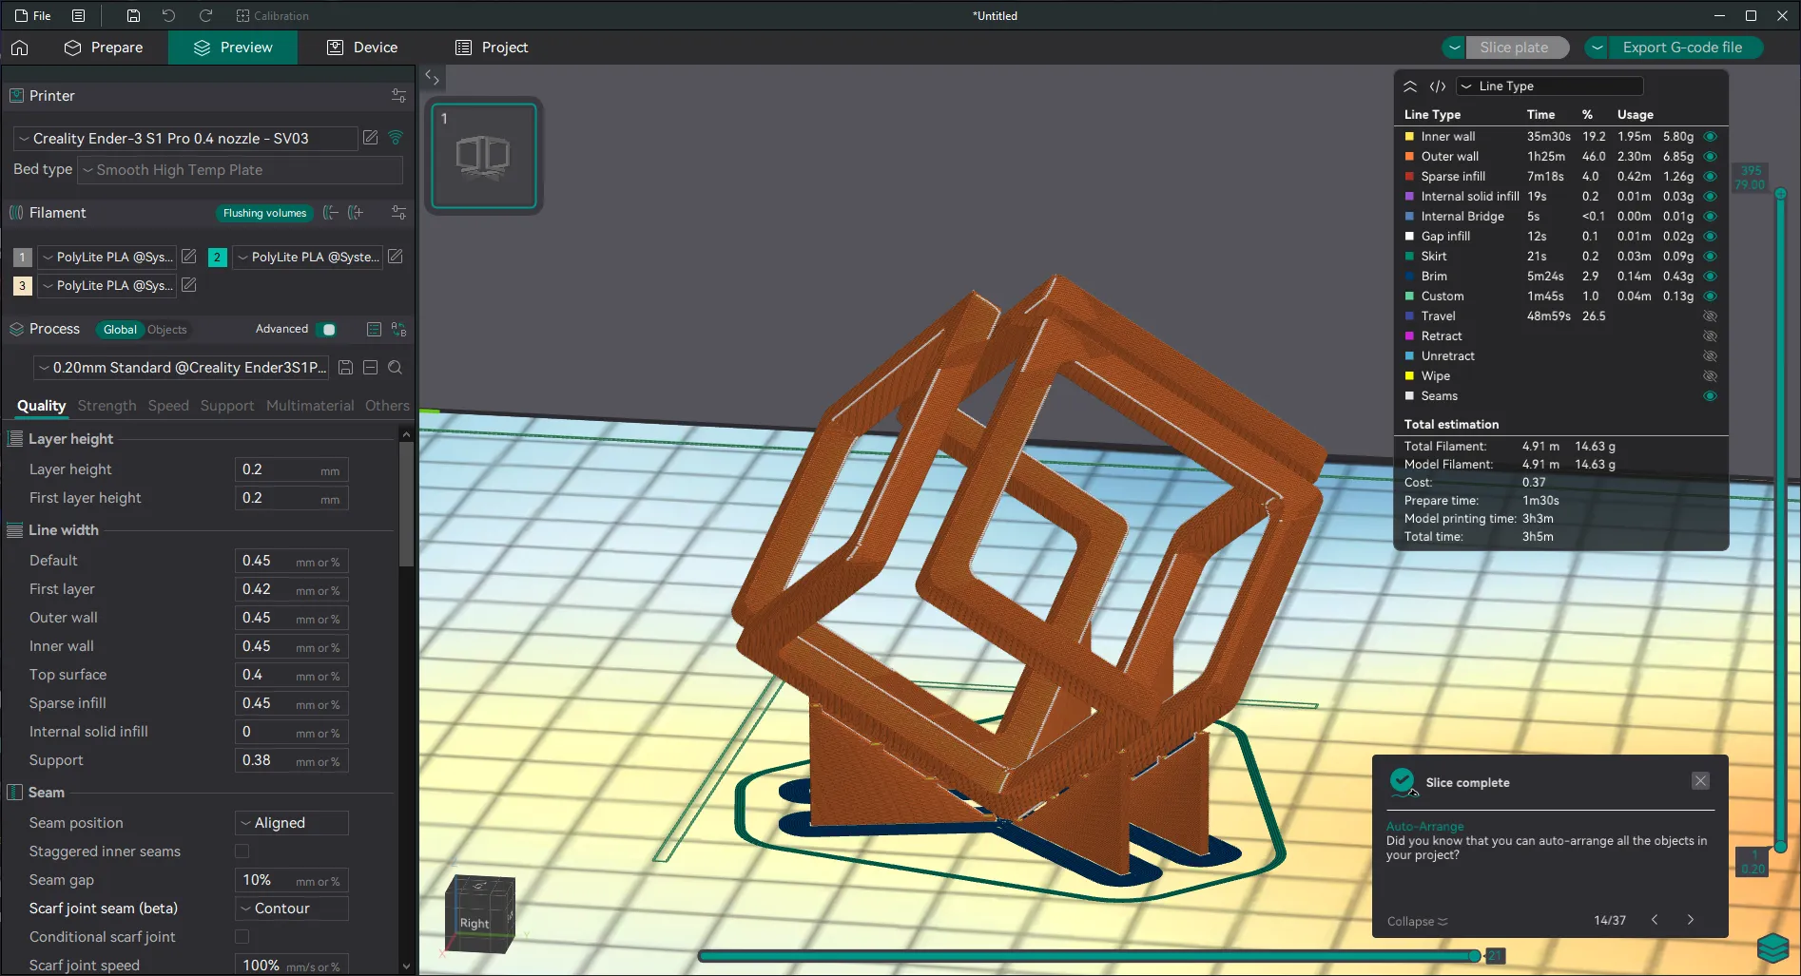Show next tip with right arrow
The height and width of the screenshot is (976, 1801).
(x=1691, y=920)
